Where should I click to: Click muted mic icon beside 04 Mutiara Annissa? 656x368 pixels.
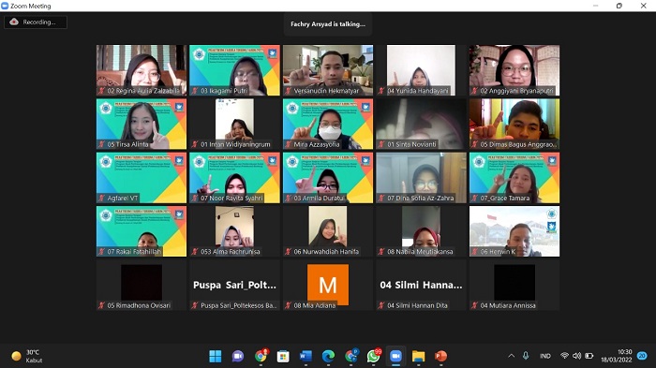click(474, 305)
